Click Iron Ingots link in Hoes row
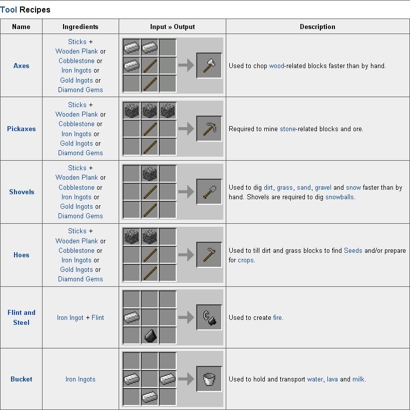This screenshot has height=410, width=410. point(77,260)
